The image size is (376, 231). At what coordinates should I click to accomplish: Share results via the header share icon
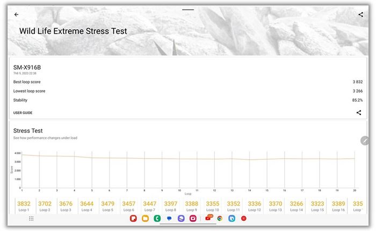(x=360, y=14)
